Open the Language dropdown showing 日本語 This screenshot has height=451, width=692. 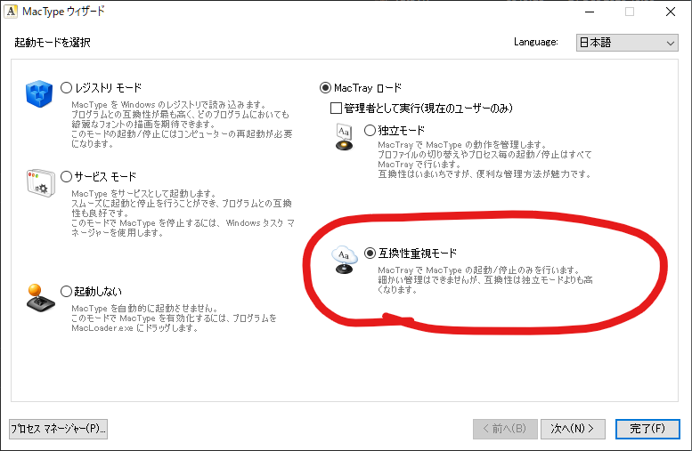[627, 43]
